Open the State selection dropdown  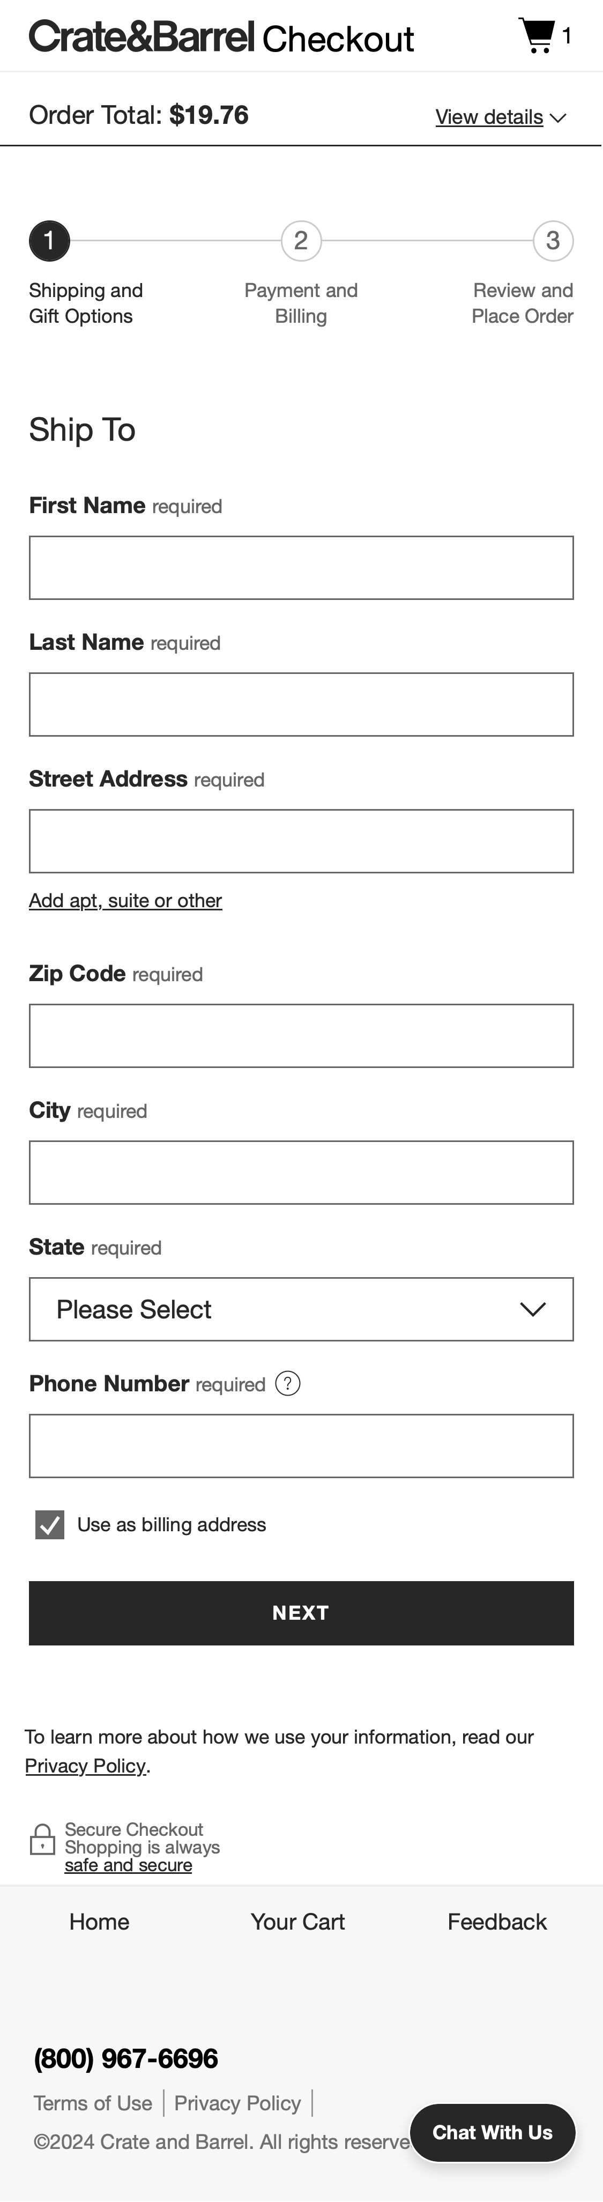301,1309
